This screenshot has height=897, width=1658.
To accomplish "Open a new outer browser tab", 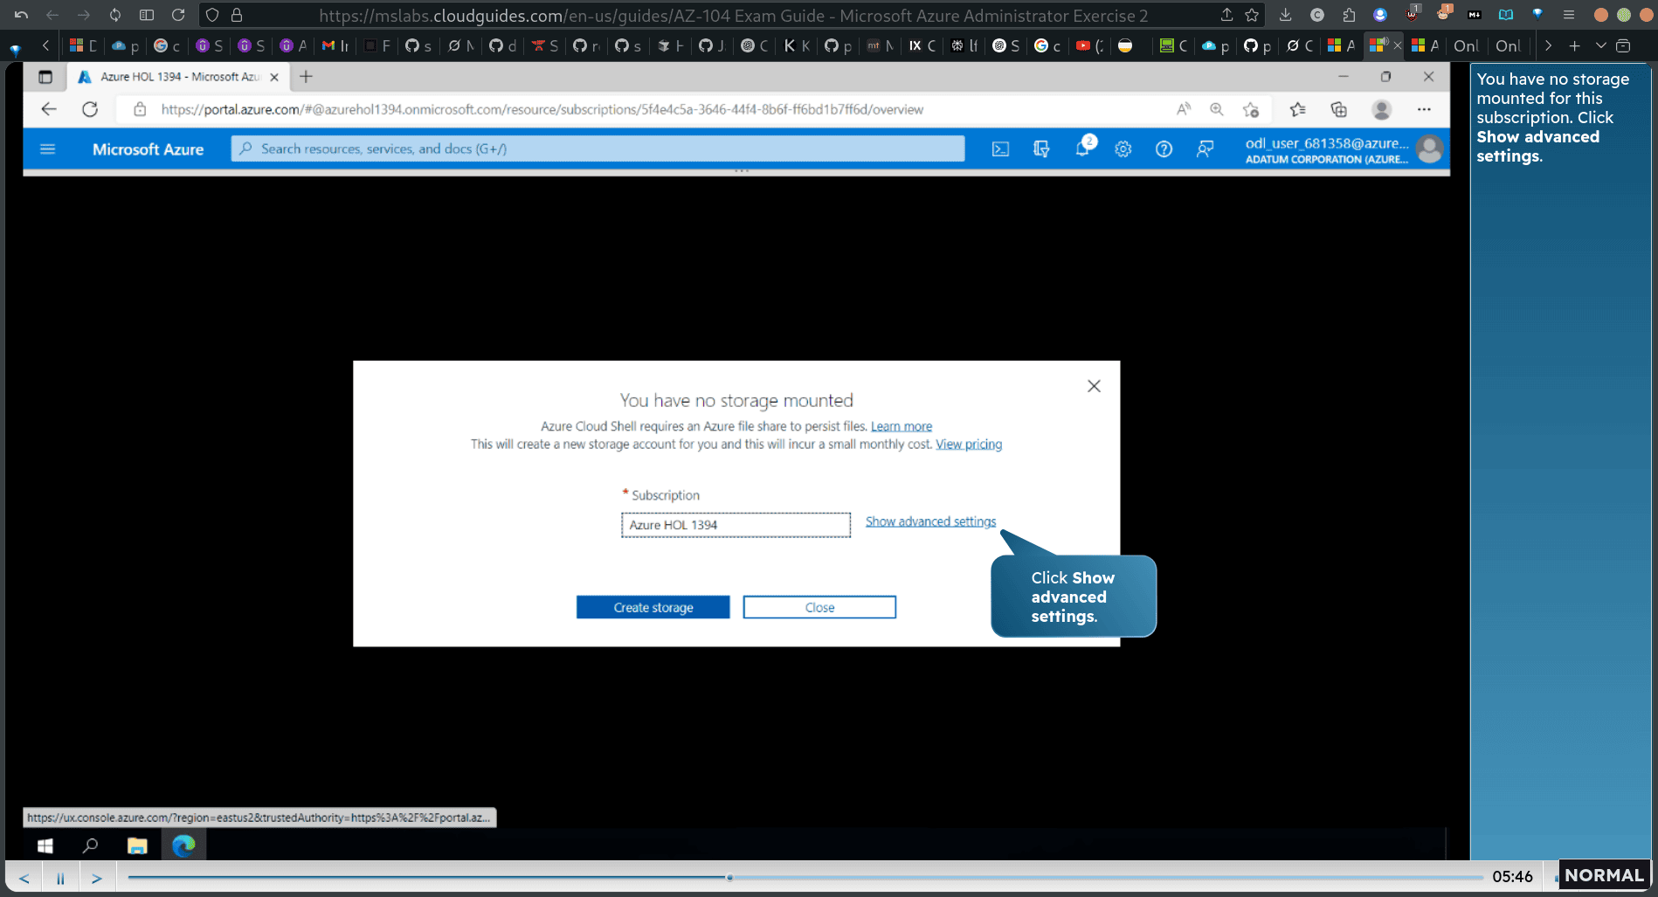I will pyautogui.click(x=1574, y=45).
